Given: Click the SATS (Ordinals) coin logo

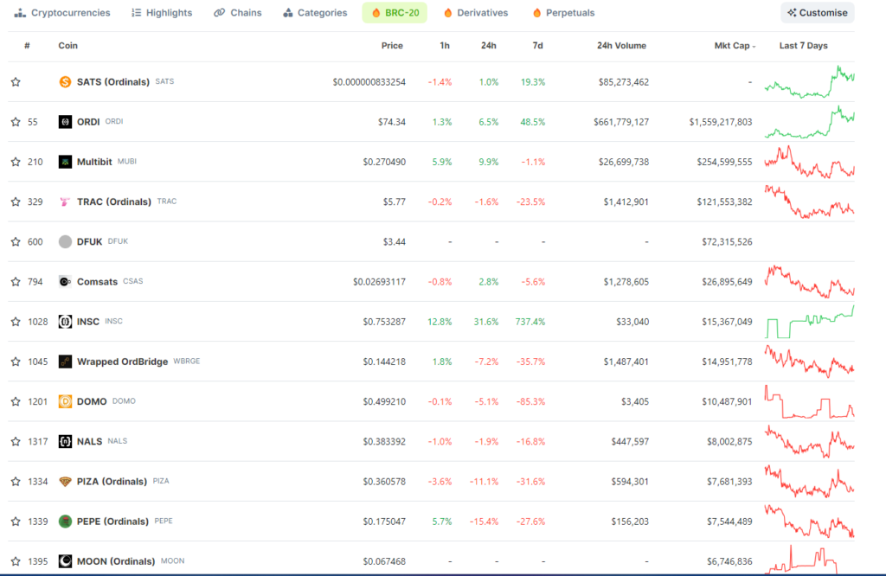Looking at the screenshot, I should coord(65,82).
